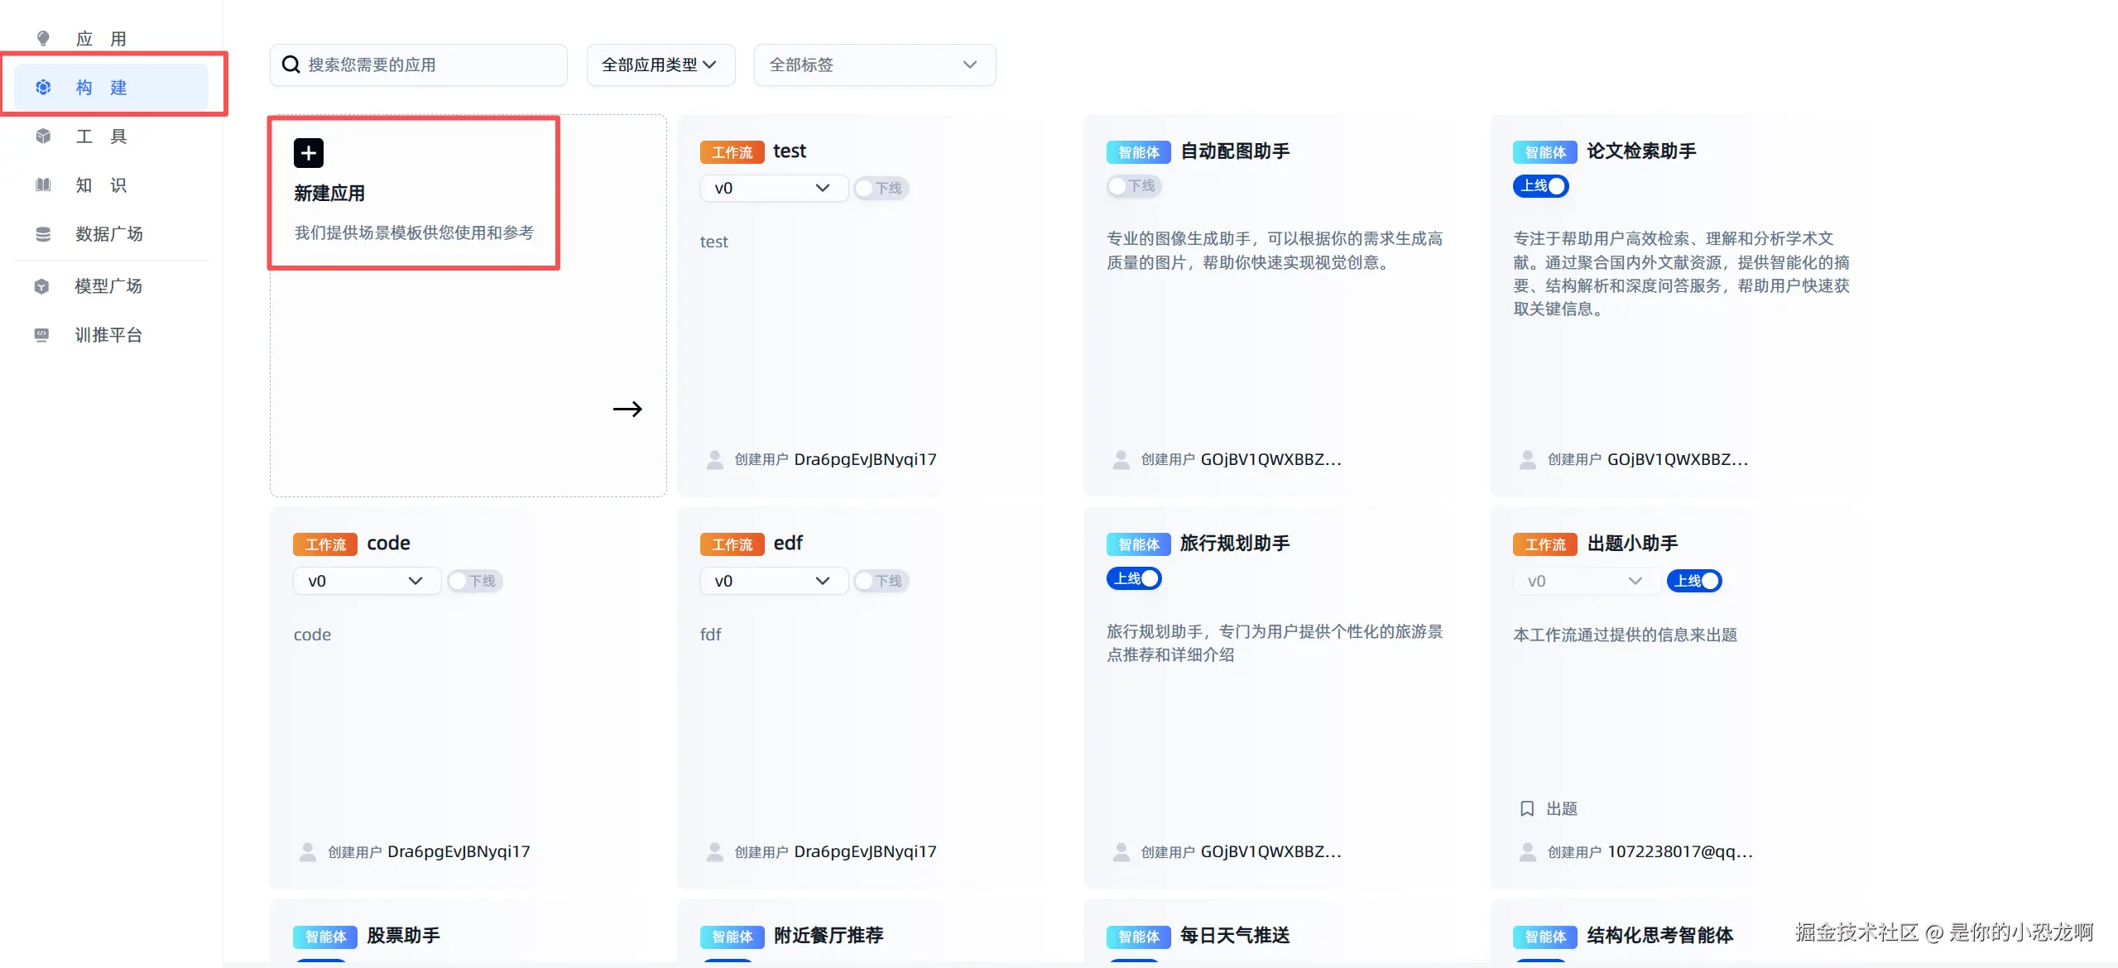The height and width of the screenshot is (968, 2118).
Task: Open the 全部应用类型 dropdown
Action: 660,65
